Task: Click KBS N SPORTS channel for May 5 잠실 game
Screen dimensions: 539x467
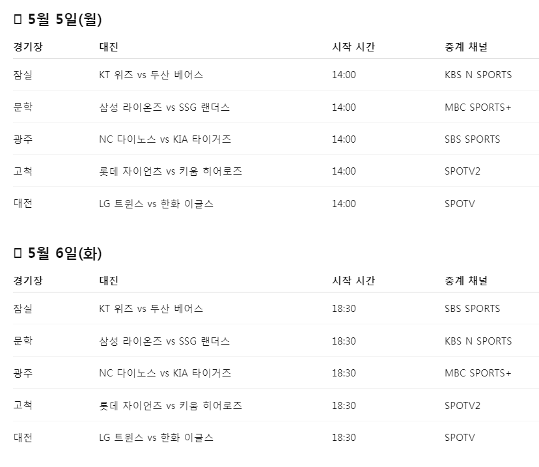Action: tap(478, 75)
